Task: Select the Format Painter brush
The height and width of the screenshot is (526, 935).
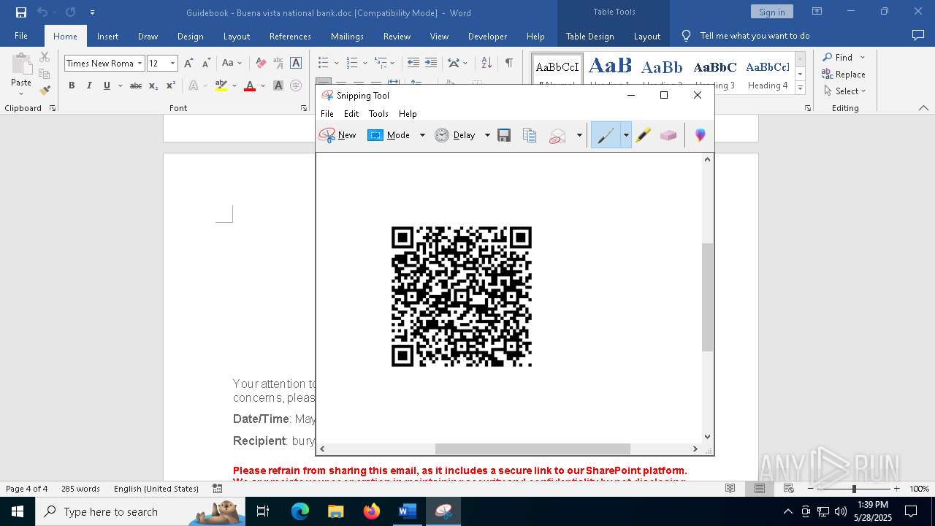Action: [x=45, y=91]
